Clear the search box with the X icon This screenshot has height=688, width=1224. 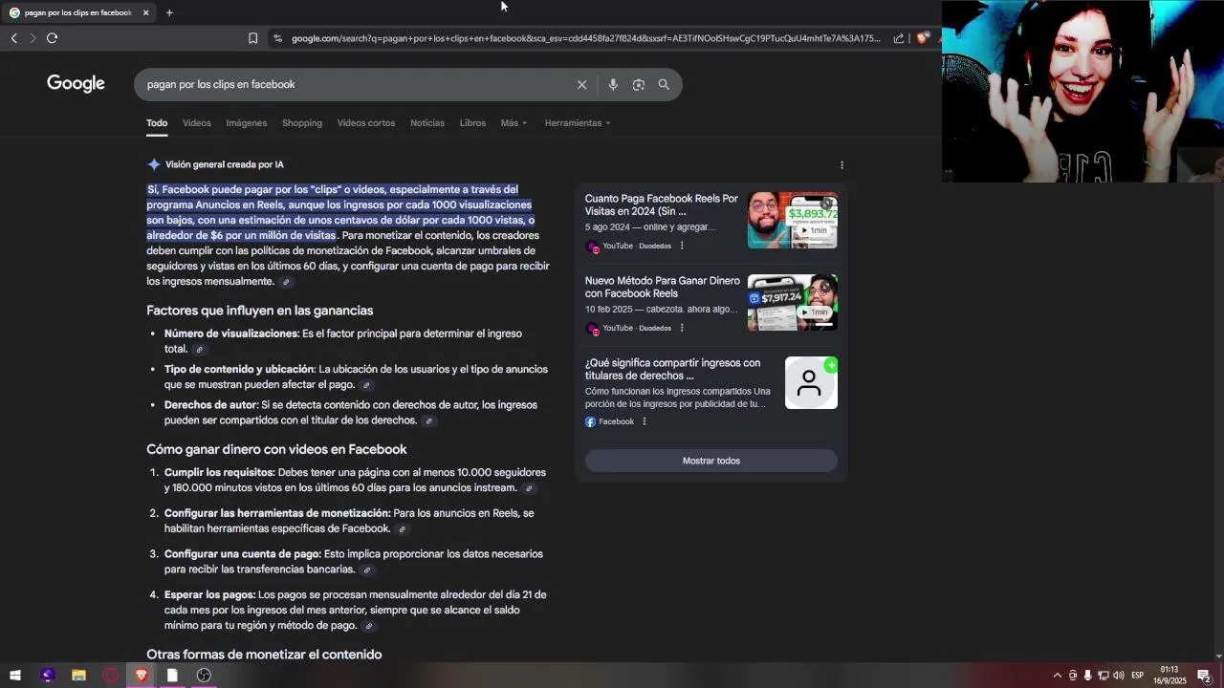click(x=581, y=84)
